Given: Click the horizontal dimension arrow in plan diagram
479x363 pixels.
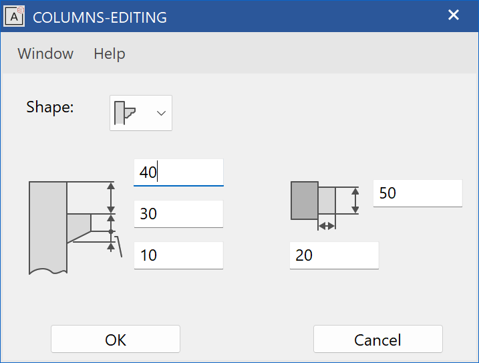Looking at the screenshot, I should click(x=326, y=227).
